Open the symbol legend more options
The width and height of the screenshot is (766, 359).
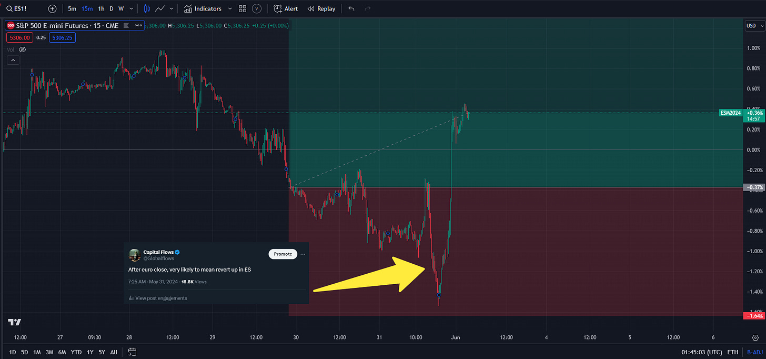tap(138, 25)
